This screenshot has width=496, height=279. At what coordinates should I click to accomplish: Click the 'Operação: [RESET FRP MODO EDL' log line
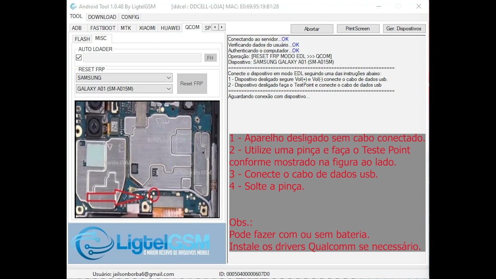point(280,56)
